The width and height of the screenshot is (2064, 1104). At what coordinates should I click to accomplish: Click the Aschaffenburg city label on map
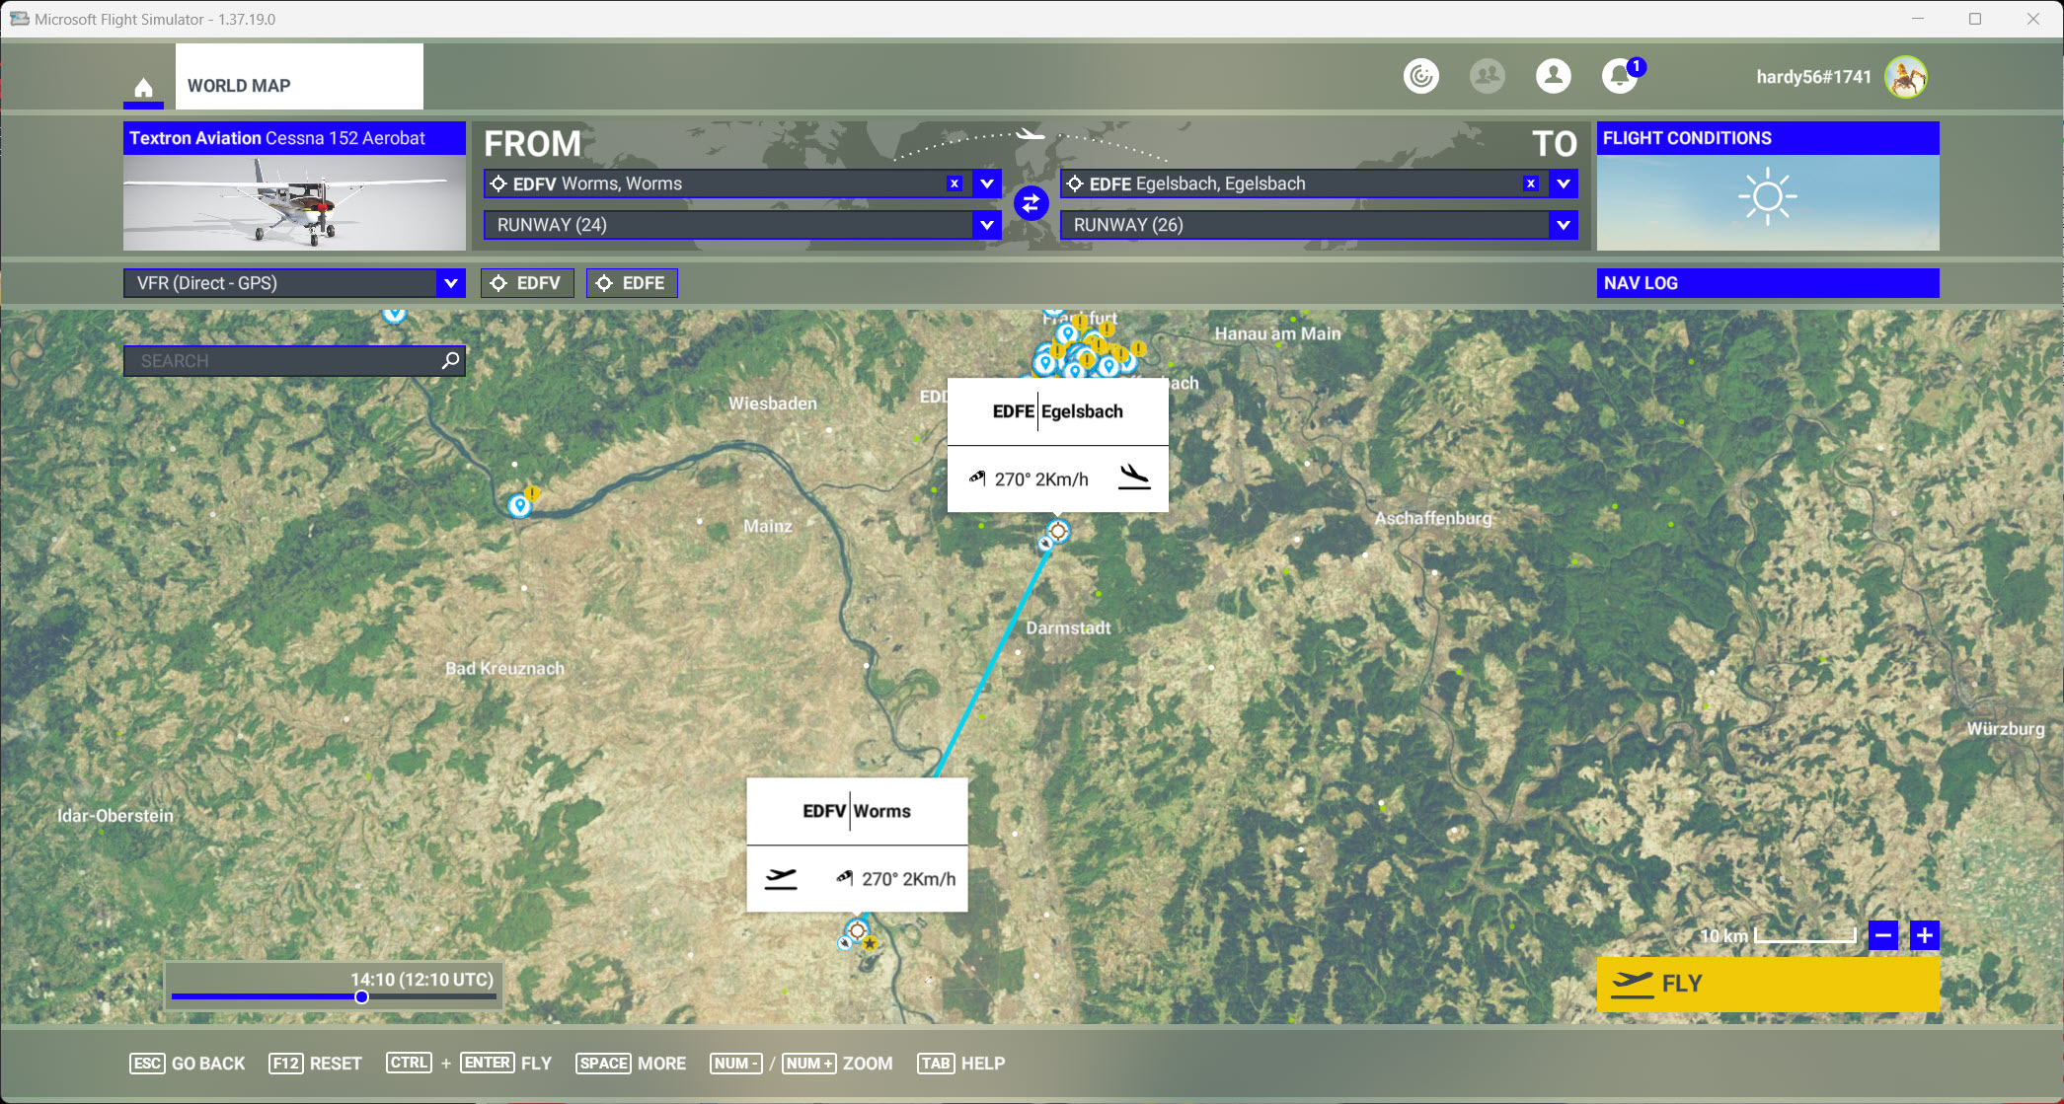(1433, 518)
